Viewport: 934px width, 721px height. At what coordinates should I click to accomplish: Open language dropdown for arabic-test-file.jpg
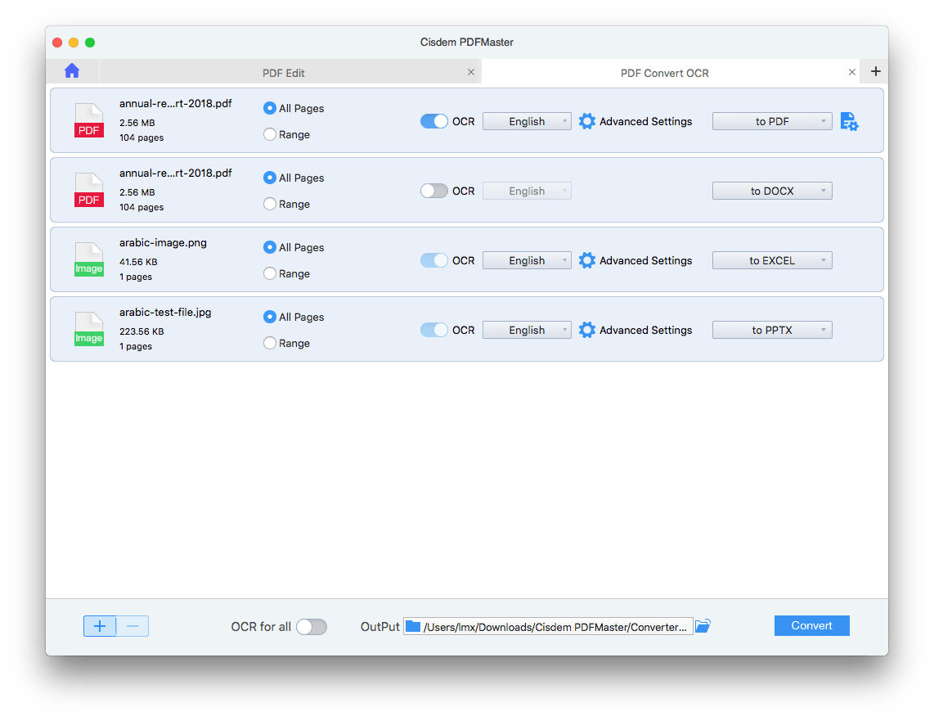(527, 330)
